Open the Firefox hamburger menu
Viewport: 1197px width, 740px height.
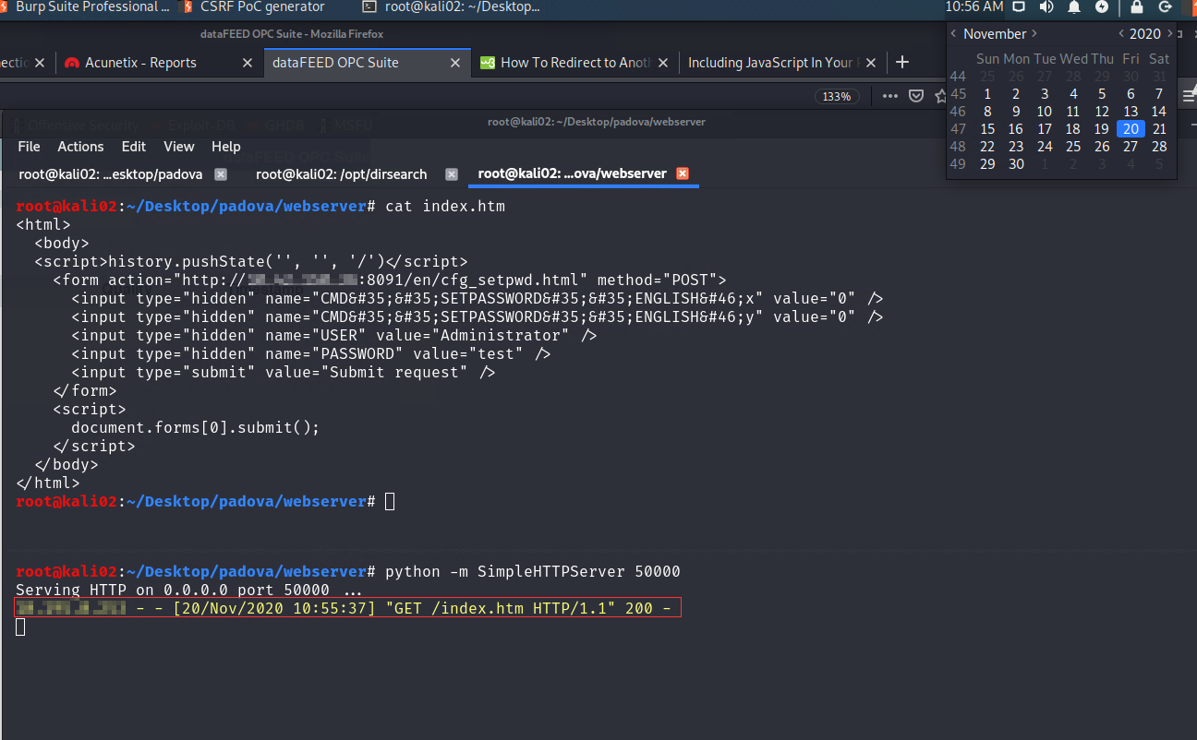click(x=1189, y=96)
